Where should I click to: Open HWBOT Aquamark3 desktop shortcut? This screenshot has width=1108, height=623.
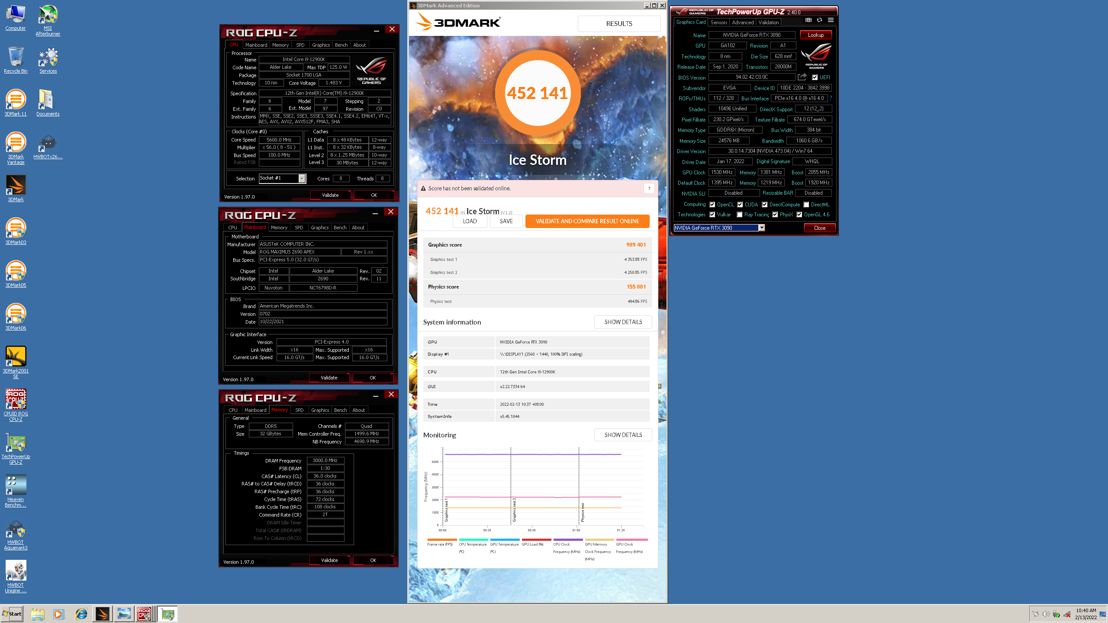pyautogui.click(x=16, y=534)
